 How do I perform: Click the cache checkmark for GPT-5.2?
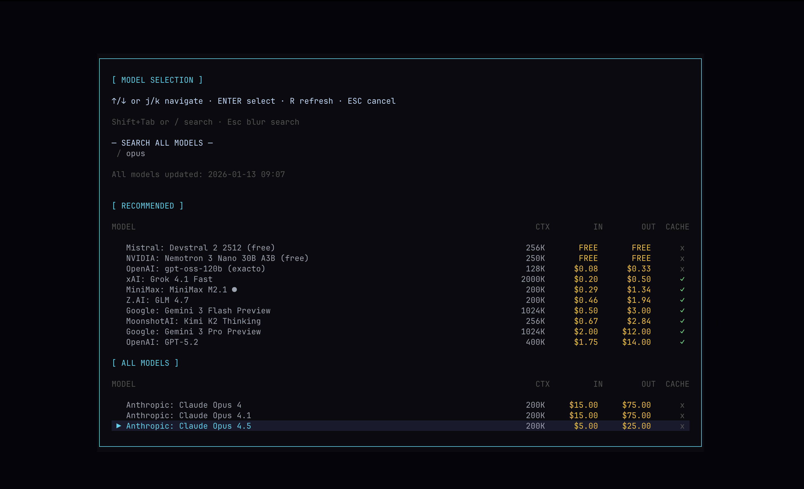[682, 342]
